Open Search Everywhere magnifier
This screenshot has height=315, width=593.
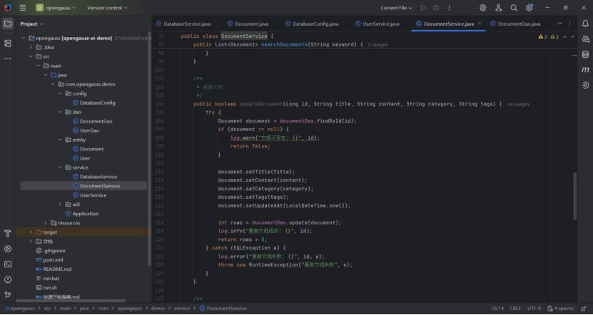coord(514,8)
